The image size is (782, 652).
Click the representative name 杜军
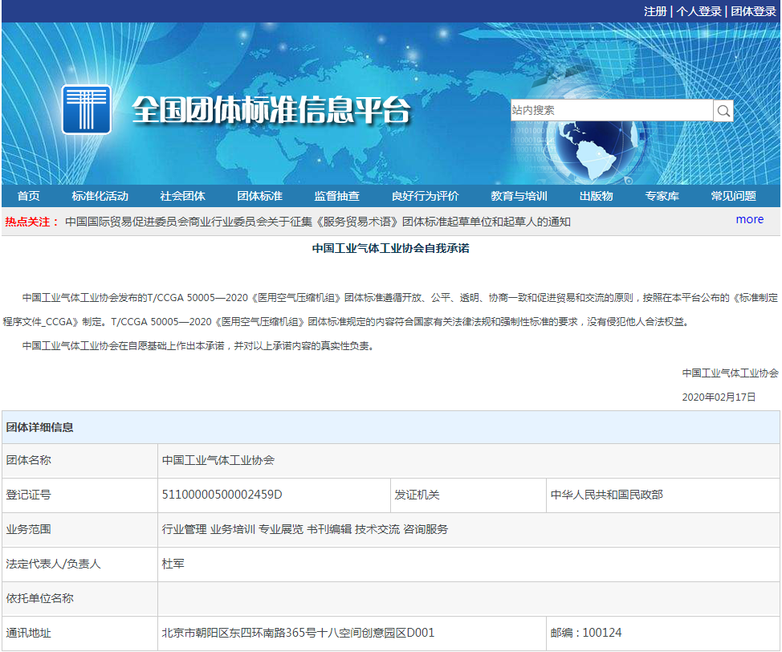tap(173, 564)
